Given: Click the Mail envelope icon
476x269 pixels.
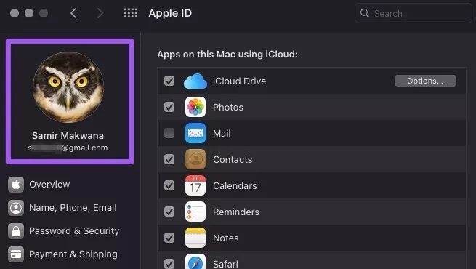Looking at the screenshot, I should click(195, 133).
